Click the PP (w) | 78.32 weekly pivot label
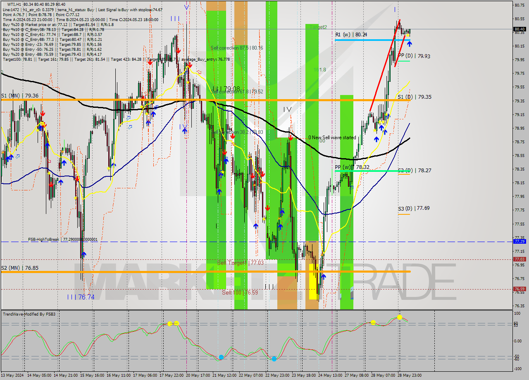 [x=352, y=167]
